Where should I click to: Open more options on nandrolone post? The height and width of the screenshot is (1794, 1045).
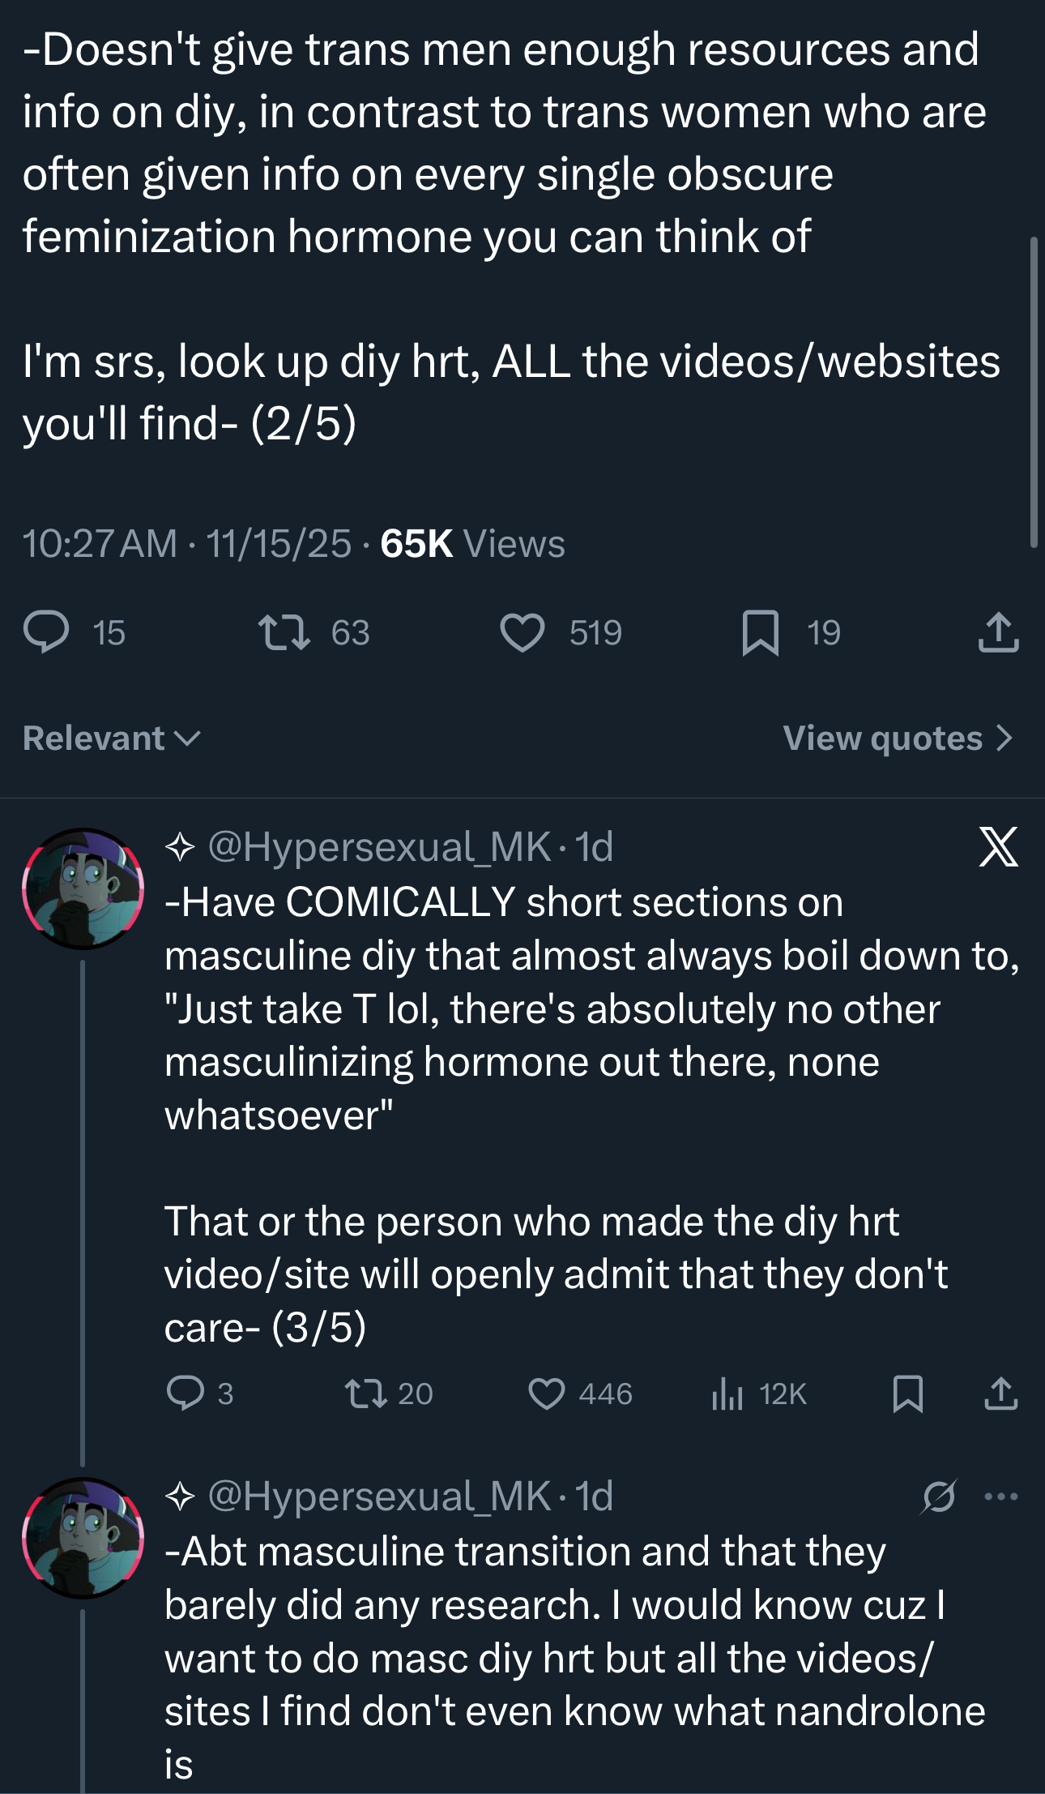(1001, 1496)
